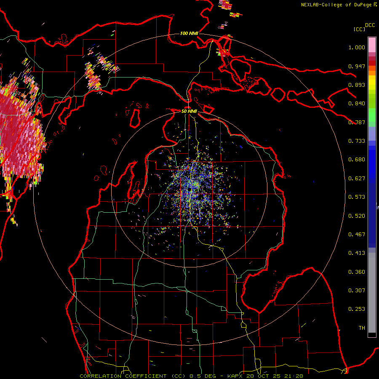This screenshot has height=379, width=379.
Task: Click the 0.573 scale value
Action: 357,197
